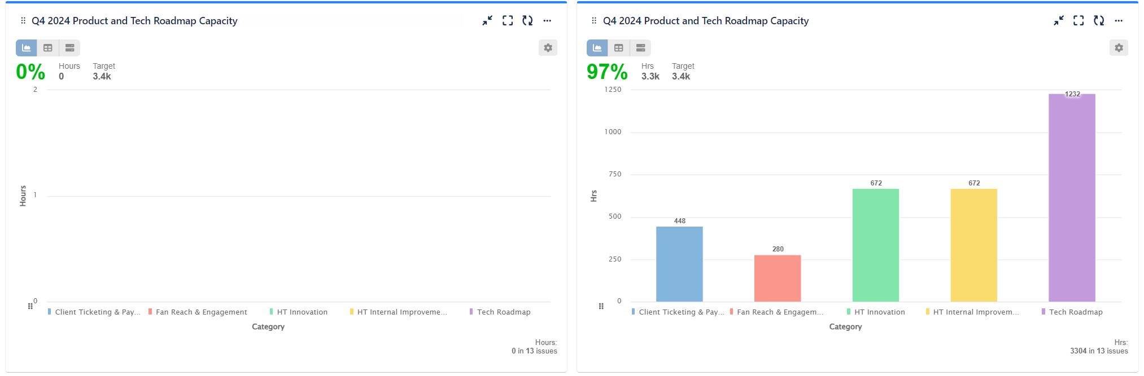The height and width of the screenshot is (376, 1144).
Task: Click the purple Tech Roadmap bar labeled 1232
Action: pos(1072,198)
